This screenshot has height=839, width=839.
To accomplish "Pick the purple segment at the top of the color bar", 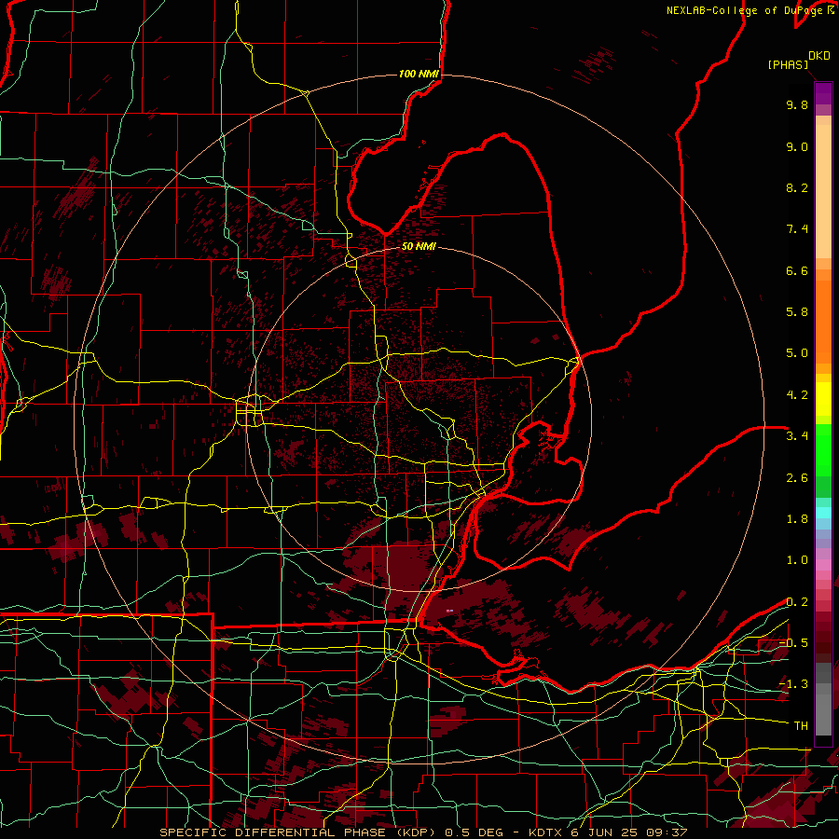I will coord(823,94).
